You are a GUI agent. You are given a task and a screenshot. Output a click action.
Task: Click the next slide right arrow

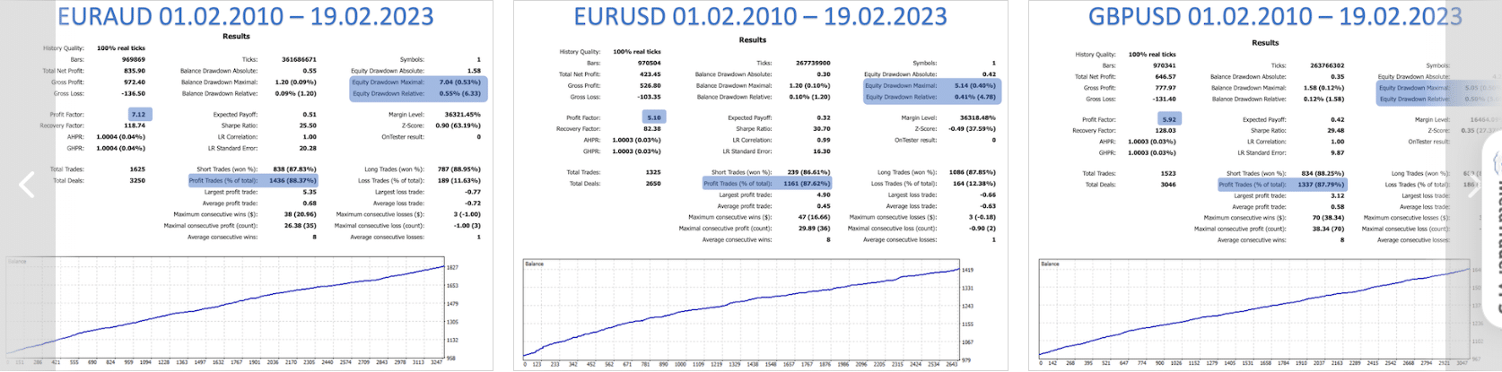pos(1474,186)
